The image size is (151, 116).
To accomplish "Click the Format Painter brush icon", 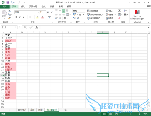I will (9, 18).
